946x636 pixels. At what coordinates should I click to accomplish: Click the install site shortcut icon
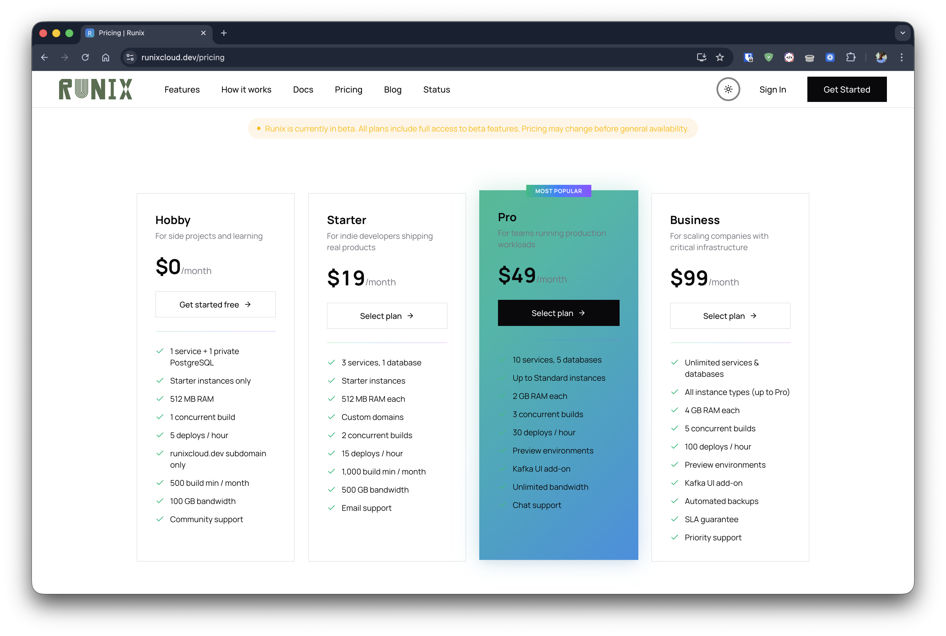coord(702,57)
